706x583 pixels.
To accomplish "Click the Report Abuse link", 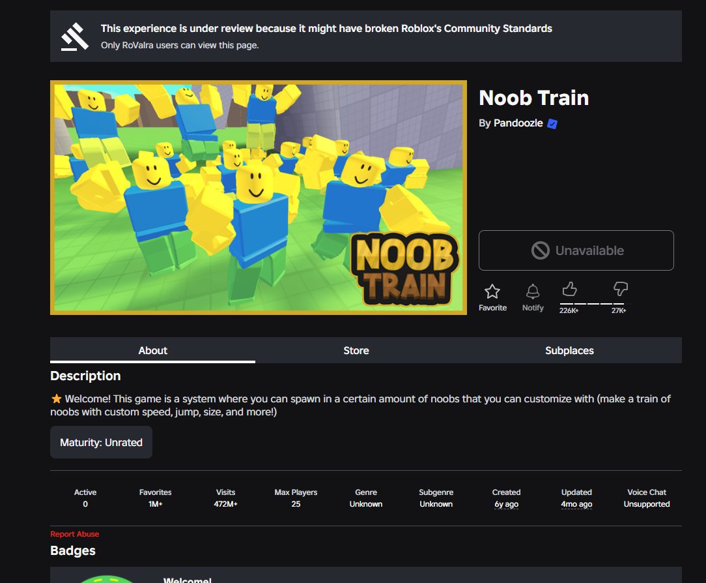I will 75,534.
